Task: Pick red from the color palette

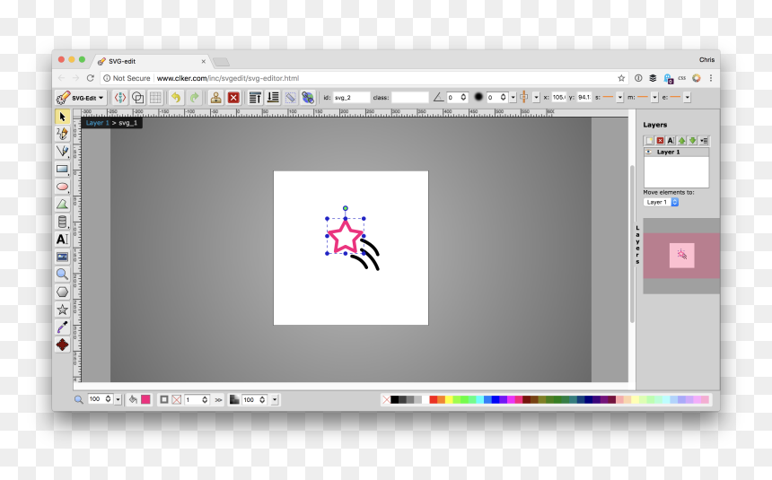Action: point(434,400)
